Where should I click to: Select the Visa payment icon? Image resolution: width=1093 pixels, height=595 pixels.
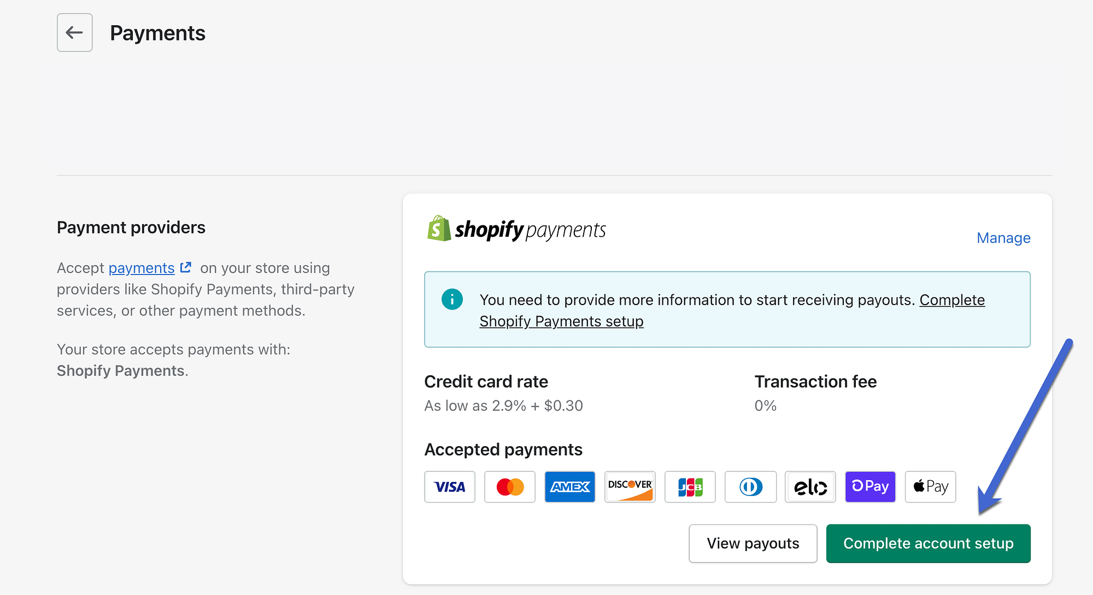click(x=449, y=487)
